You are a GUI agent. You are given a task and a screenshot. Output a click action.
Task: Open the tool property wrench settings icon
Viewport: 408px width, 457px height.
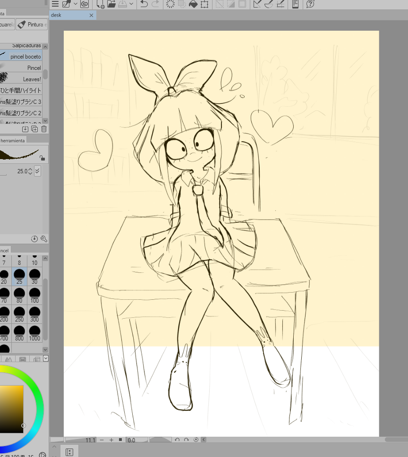(x=44, y=239)
